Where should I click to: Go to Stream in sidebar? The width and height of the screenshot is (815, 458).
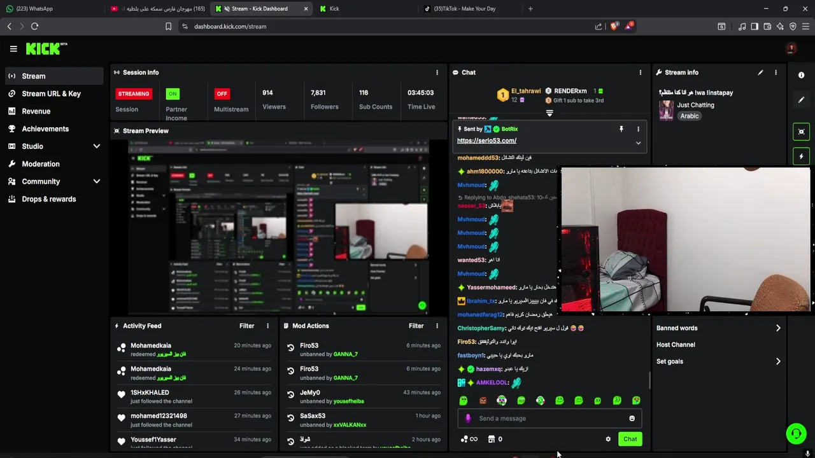click(53, 76)
